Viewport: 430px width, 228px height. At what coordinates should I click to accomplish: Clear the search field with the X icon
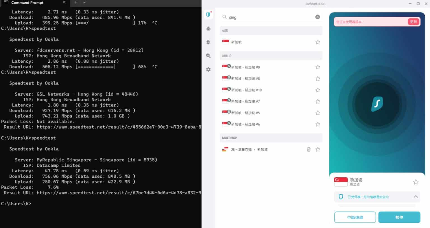(x=317, y=17)
